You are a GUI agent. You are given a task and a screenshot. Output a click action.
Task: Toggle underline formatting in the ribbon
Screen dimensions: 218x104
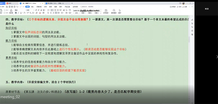point(21,13)
